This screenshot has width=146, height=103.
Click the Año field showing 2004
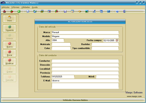[x=58, y=40]
